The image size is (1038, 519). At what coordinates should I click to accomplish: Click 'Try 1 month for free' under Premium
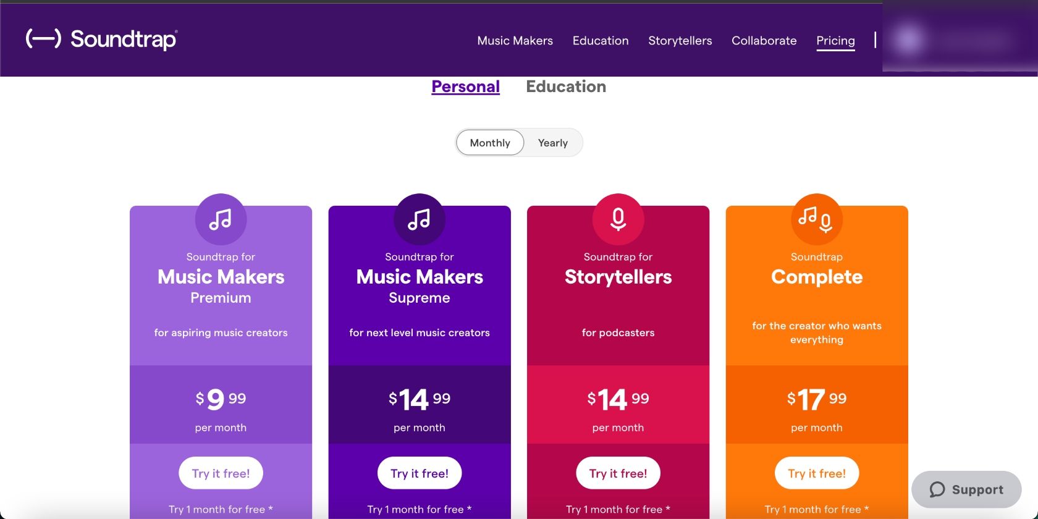(221, 510)
